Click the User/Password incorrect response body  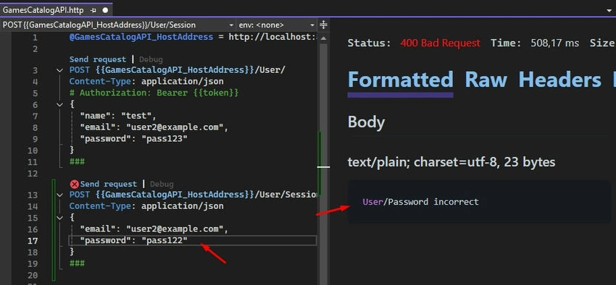click(421, 202)
